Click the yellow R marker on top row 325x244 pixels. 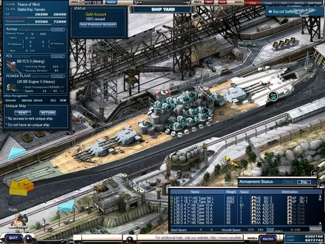coord(171,198)
